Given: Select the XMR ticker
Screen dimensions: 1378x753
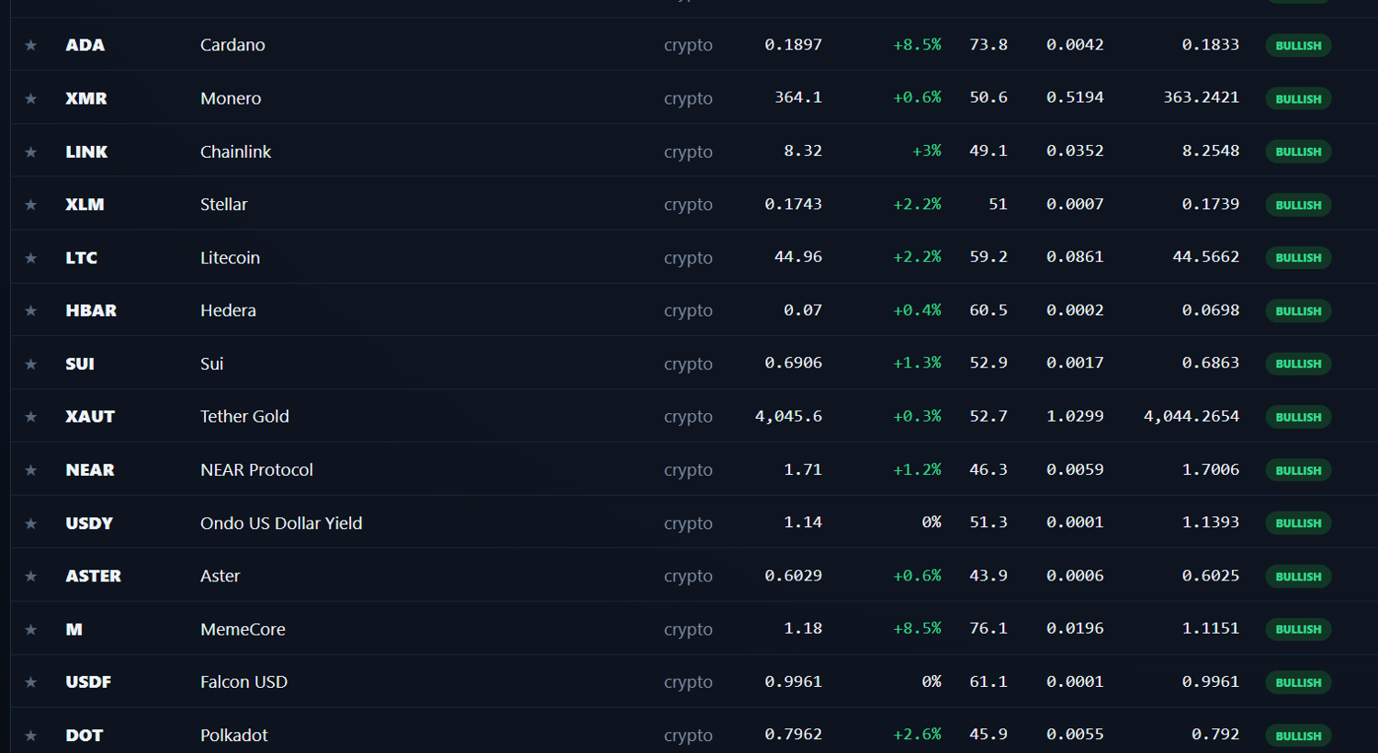Looking at the screenshot, I should tap(86, 98).
